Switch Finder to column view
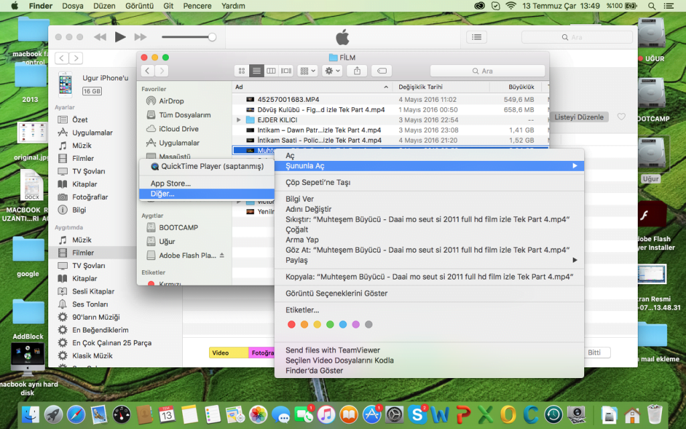This screenshot has width=686, height=429. pyautogui.click(x=271, y=70)
